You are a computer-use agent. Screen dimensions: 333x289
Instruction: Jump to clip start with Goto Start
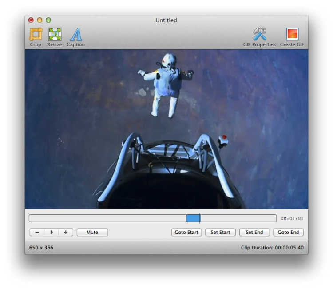186,232
